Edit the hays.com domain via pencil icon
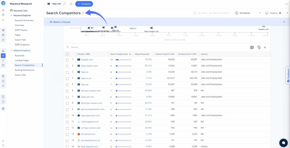 click(65, 4)
